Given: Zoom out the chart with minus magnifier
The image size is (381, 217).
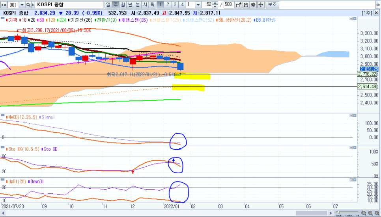Looking at the screenshot, I should click(x=364, y=213).
